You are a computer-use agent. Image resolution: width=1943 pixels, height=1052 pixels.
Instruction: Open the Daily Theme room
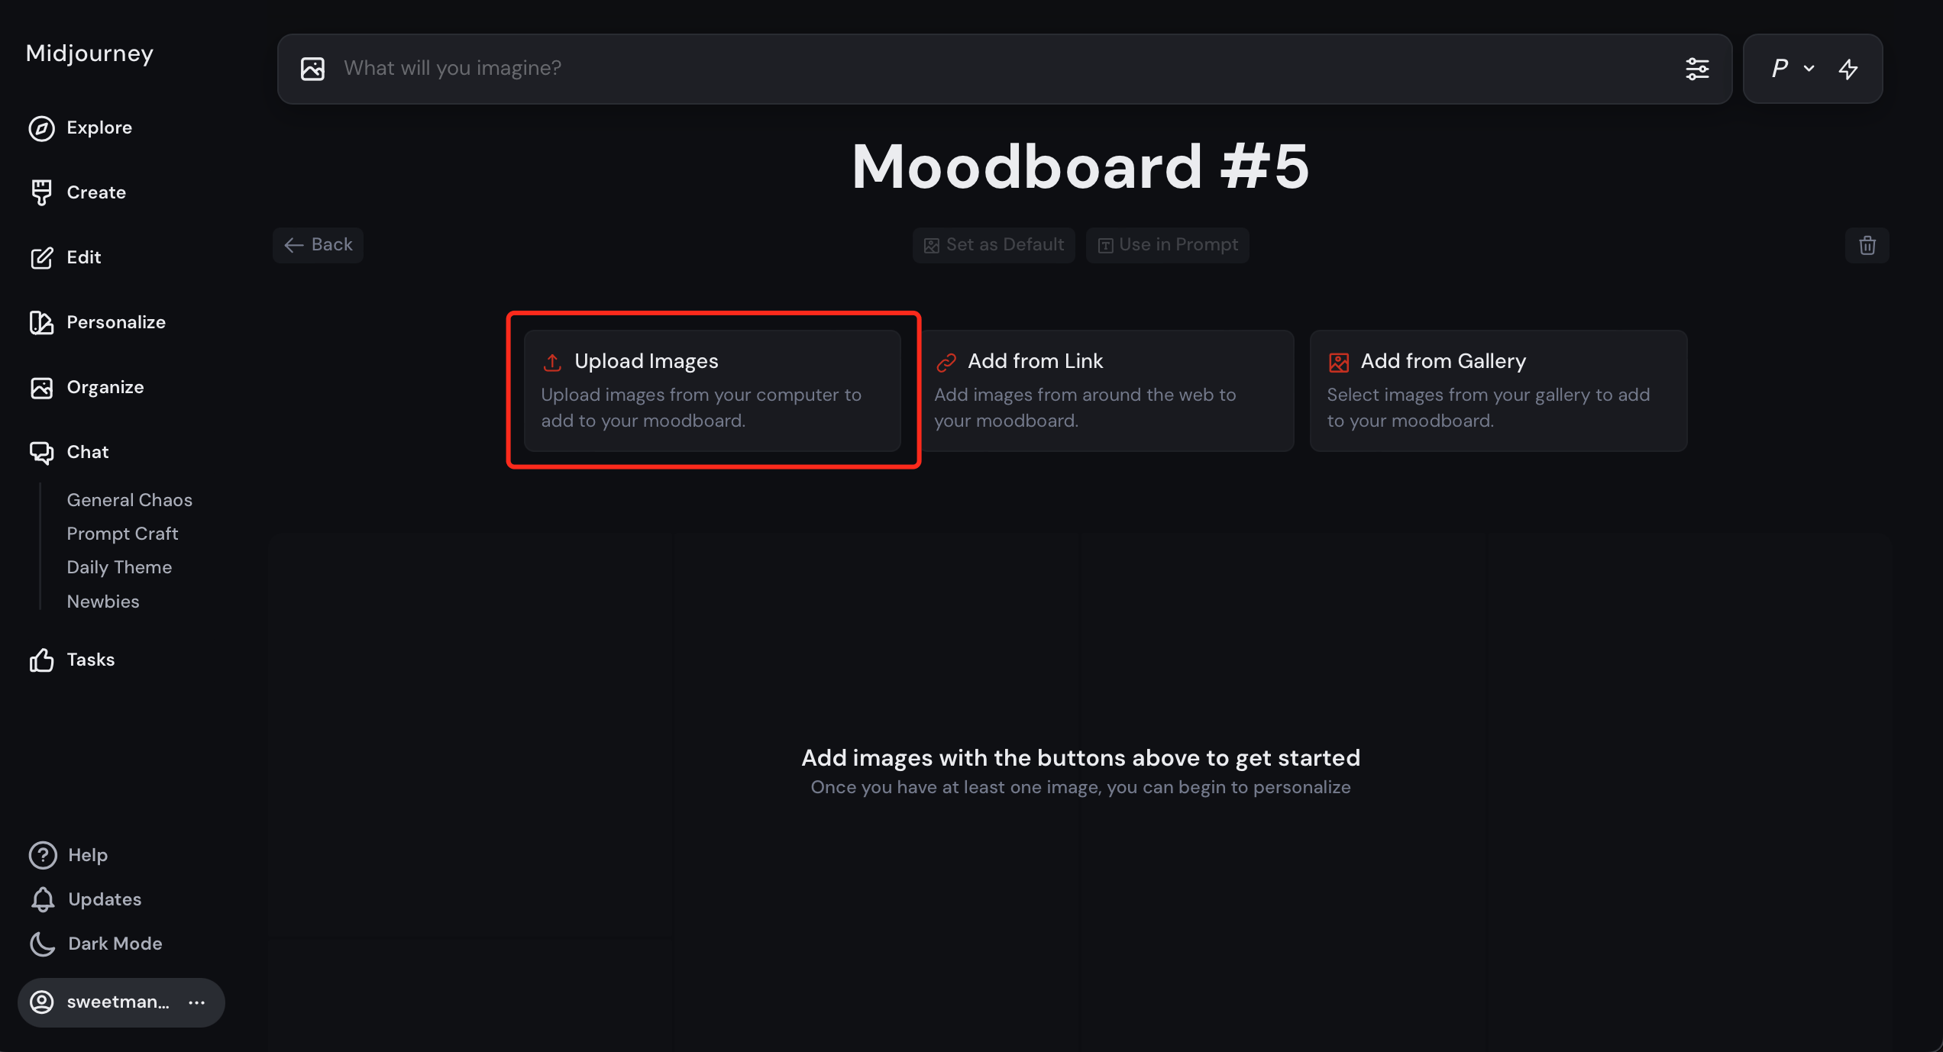(x=119, y=567)
